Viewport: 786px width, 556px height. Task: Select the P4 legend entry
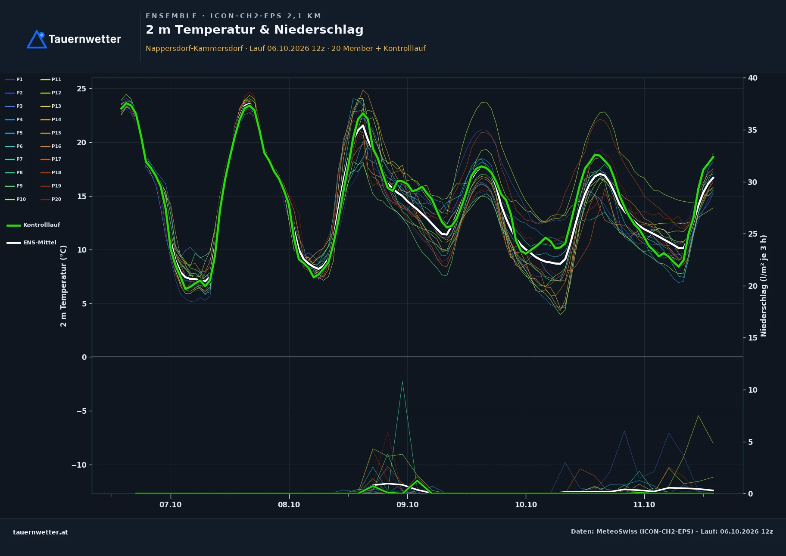tap(14, 119)
